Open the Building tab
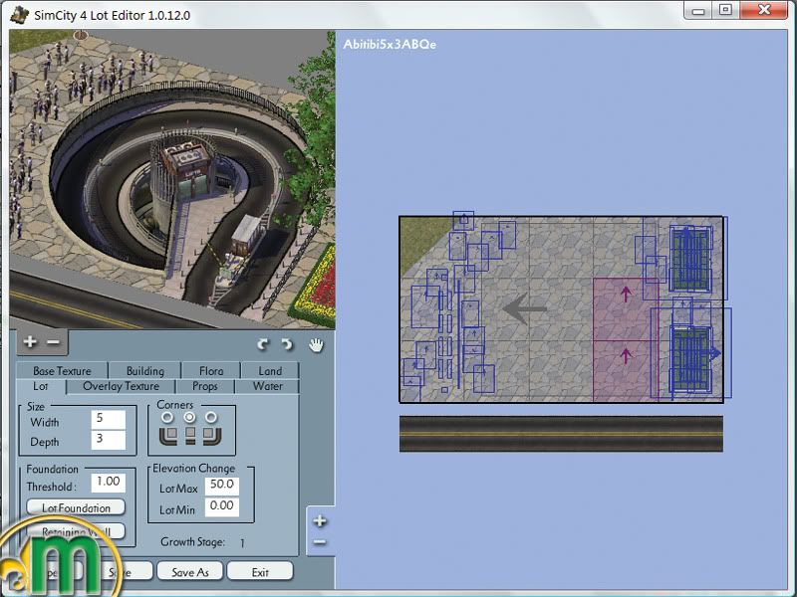This screenshot has height=597, width=797. pos(145,371)
